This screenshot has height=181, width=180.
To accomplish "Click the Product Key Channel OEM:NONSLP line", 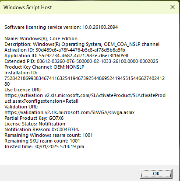I will 44,67.
